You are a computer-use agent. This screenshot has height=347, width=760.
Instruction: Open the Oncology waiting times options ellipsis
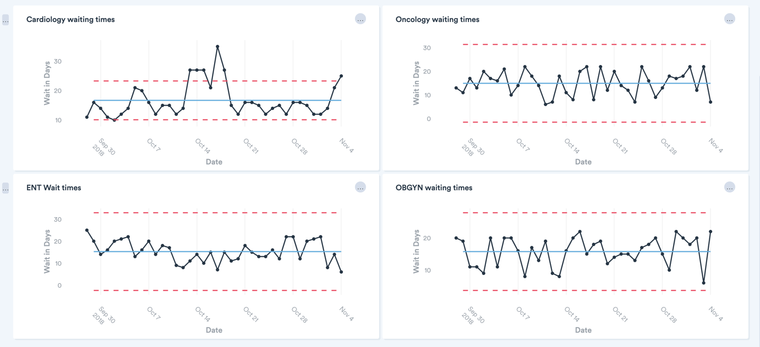(730, 18)
